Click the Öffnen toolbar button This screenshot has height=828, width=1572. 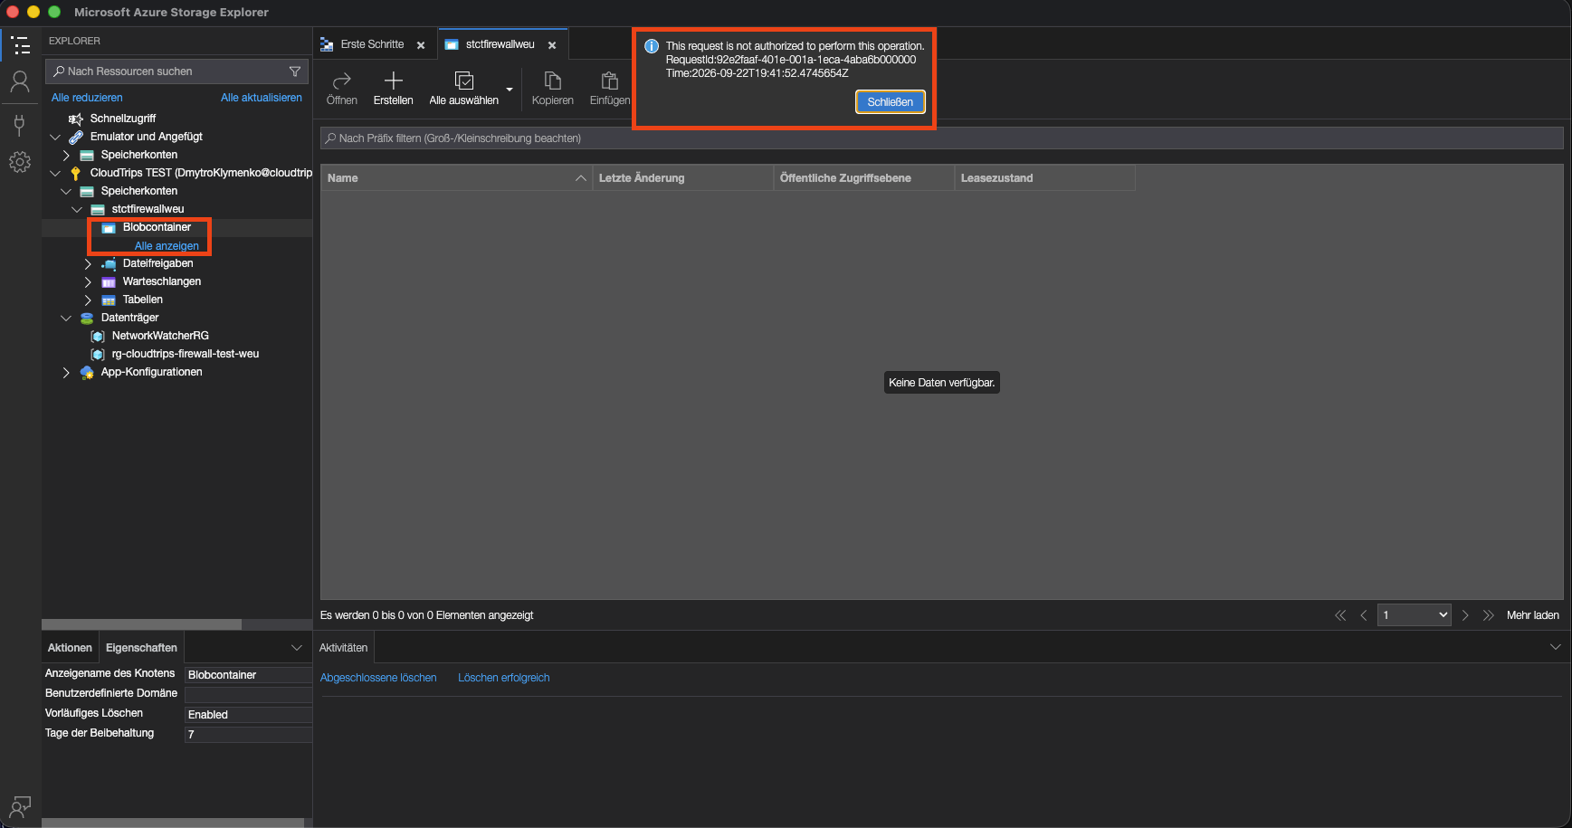pos(342,89)
